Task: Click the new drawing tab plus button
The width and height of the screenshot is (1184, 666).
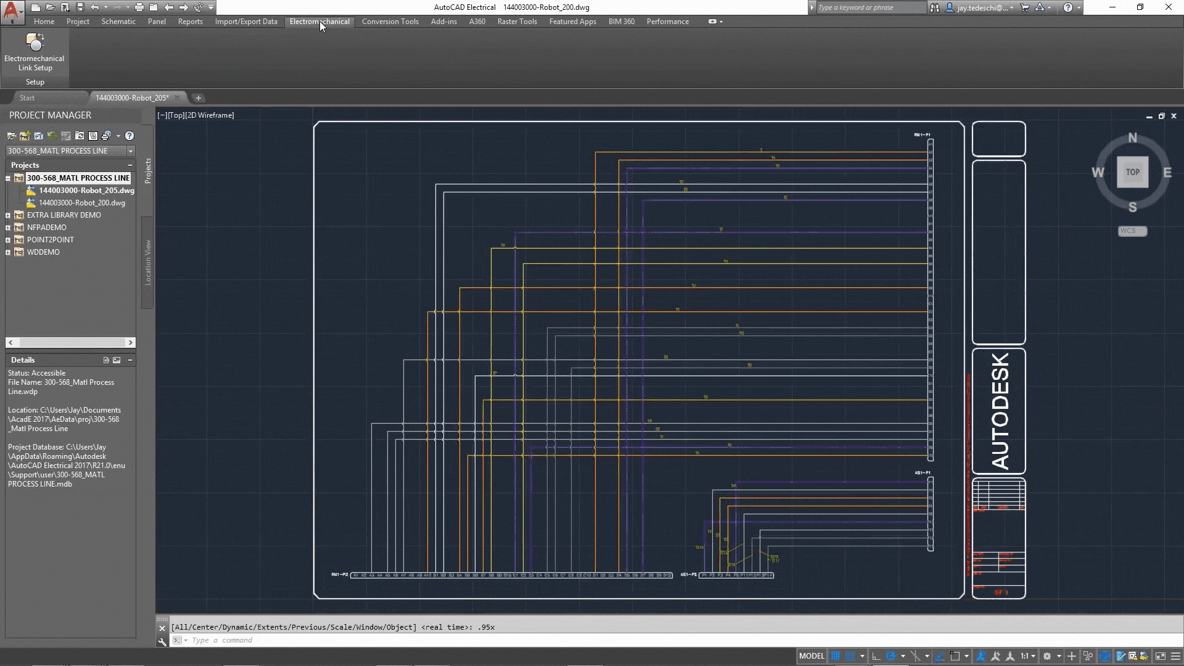Action: point(198,98)
